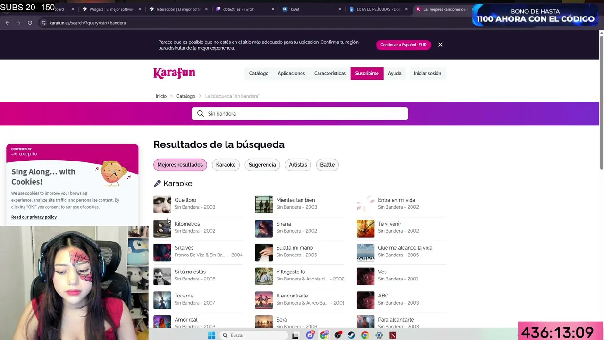Select the Battle filter chip
The width and height of the screenshot is (604, 340).
pyautogui.click(x=327, y=165)
